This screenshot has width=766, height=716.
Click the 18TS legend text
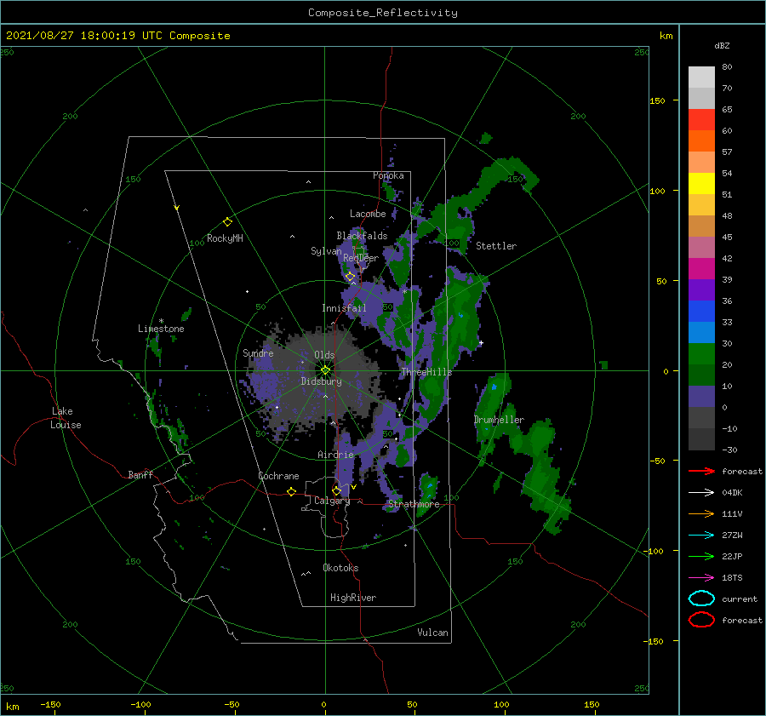[732, 578]
